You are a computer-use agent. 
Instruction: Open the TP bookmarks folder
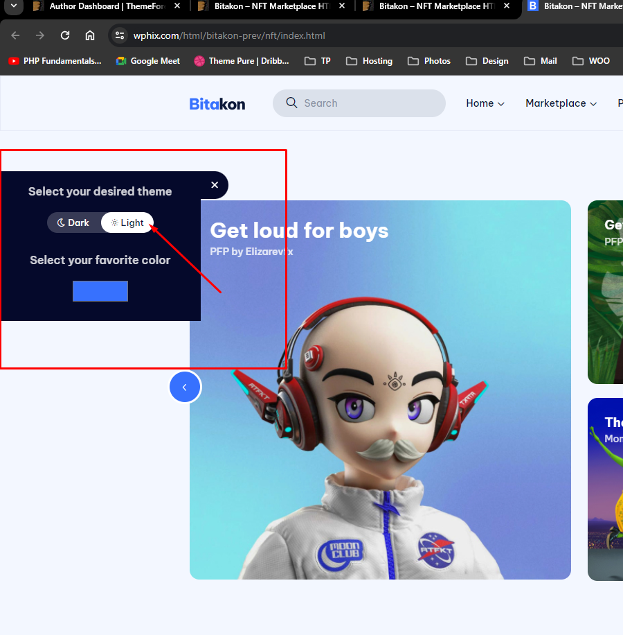point(318,61)
